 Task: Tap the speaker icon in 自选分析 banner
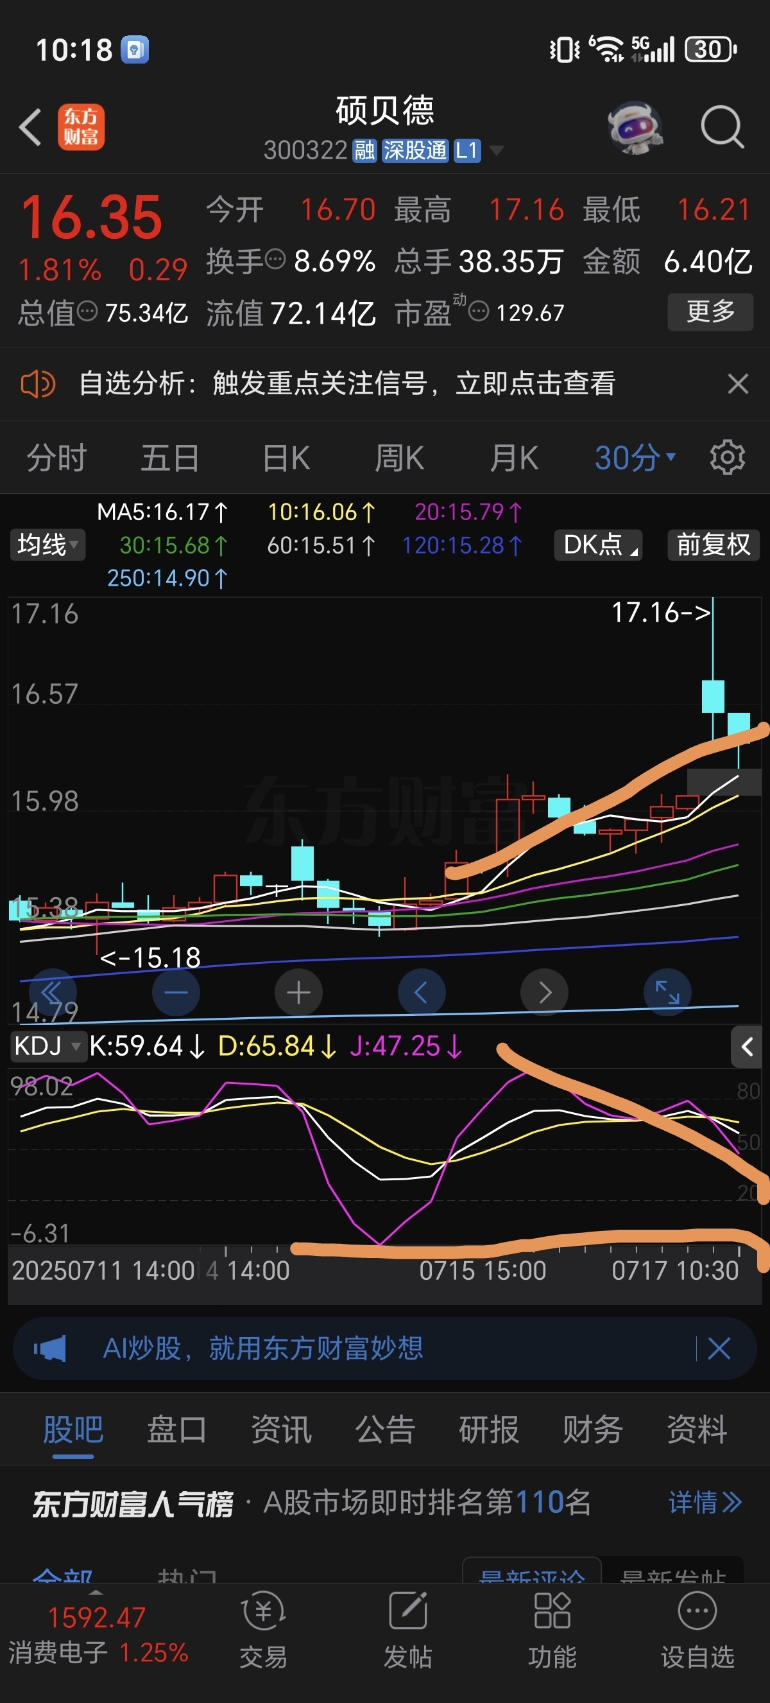click(38, 383)
